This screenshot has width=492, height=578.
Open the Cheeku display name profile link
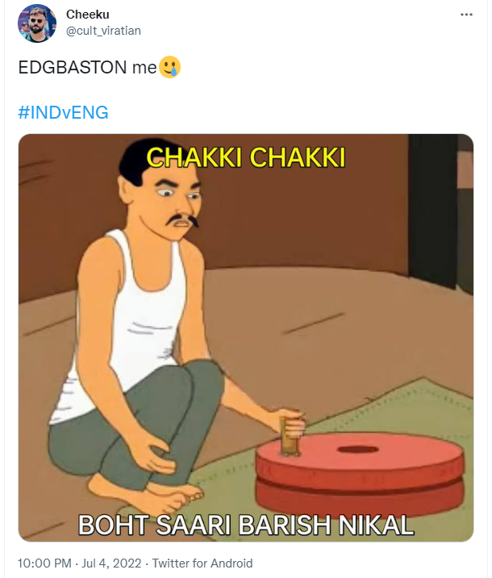(x=88, y=15)
